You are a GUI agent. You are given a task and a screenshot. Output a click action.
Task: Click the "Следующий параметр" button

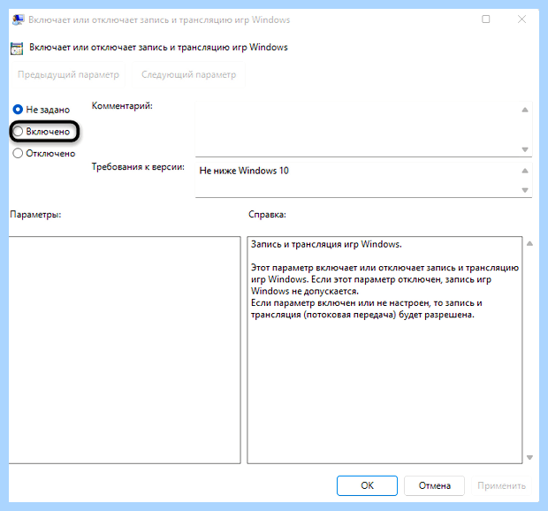(x=189, y=74)
